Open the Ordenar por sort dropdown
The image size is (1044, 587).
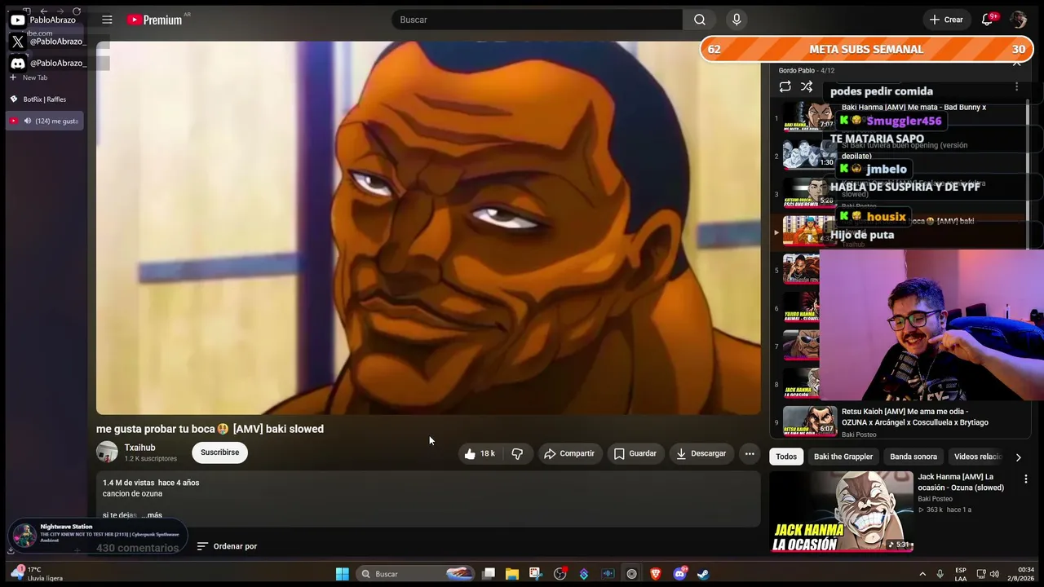[x=227, y=546]
